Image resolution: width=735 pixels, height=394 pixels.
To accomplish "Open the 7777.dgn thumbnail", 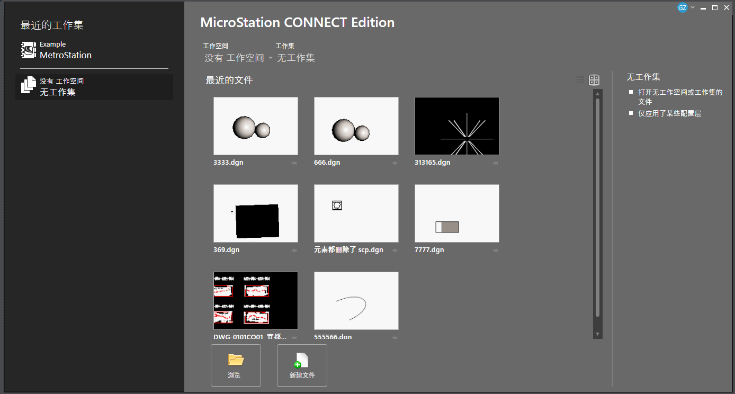I will point(457,213).
